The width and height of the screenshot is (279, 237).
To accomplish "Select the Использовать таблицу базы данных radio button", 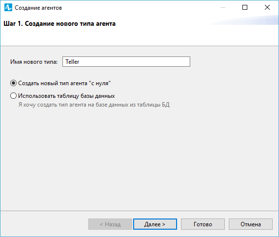I will pos(13,96).
